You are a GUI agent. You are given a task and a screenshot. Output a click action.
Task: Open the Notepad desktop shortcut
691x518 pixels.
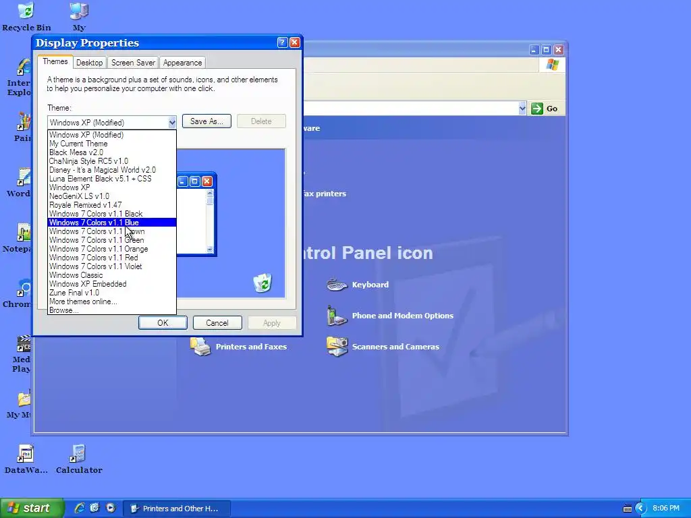[18, 238]
